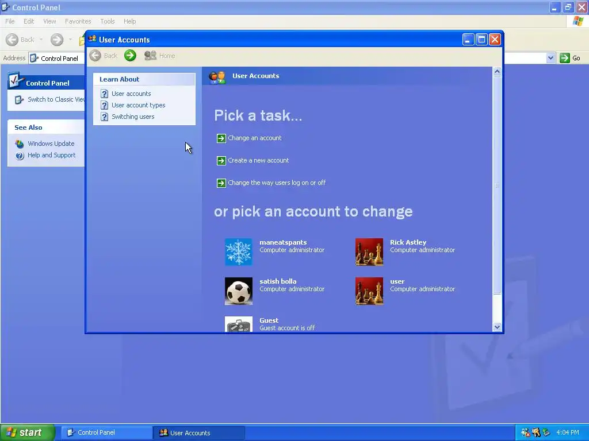Click the Help and Support question icon
This screenshot has width=589, height=441.
(x=20, y=156)
